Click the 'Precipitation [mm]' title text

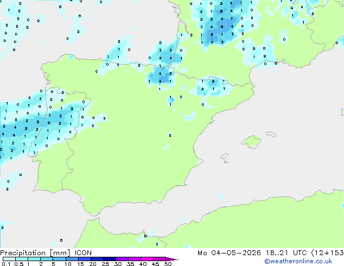(x=35, y=253)
